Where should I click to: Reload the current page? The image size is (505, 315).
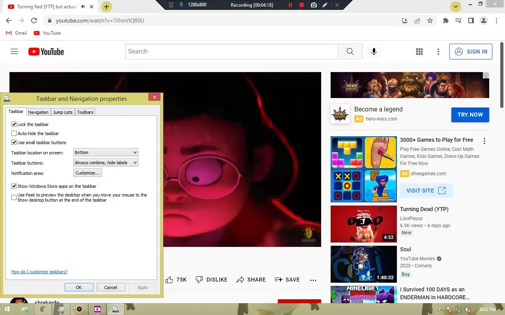[34, 20]
